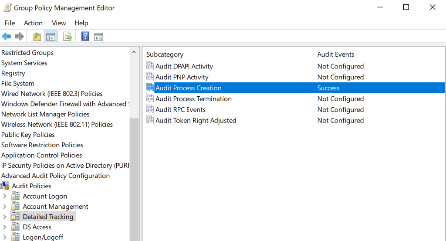446x241 pixels.
Task: Open the View menu
Action: pos(59,23)
